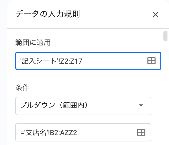This screenshot has width=169, height=145.
Task: Close the データの入力規則 panel
Action: coord(155,15)
